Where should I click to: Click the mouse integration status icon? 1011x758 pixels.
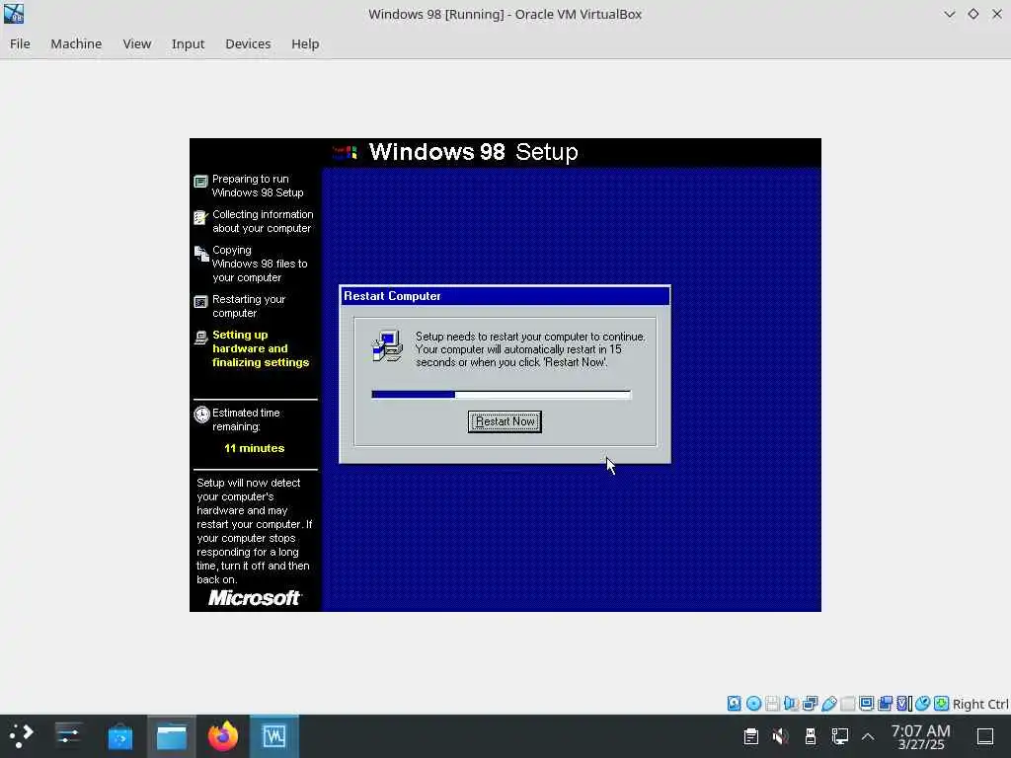tap(923, 703)
